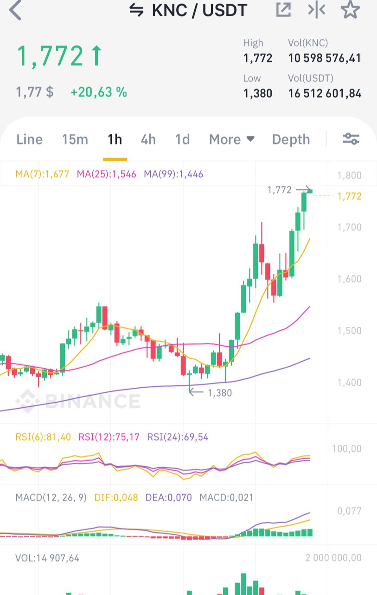Tap the MACD(12, 26, 9) indicator label
This screenshot has width=377, height=595.
51,497
